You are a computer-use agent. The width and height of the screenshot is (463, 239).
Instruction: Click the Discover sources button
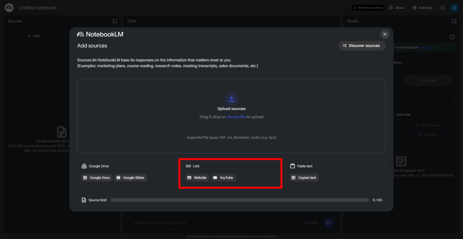tap(362, 46)
